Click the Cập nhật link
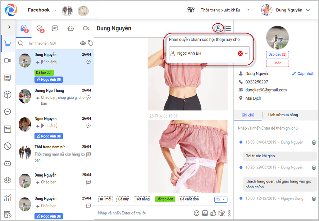319x221 pixels. click(x=303, y=73)
